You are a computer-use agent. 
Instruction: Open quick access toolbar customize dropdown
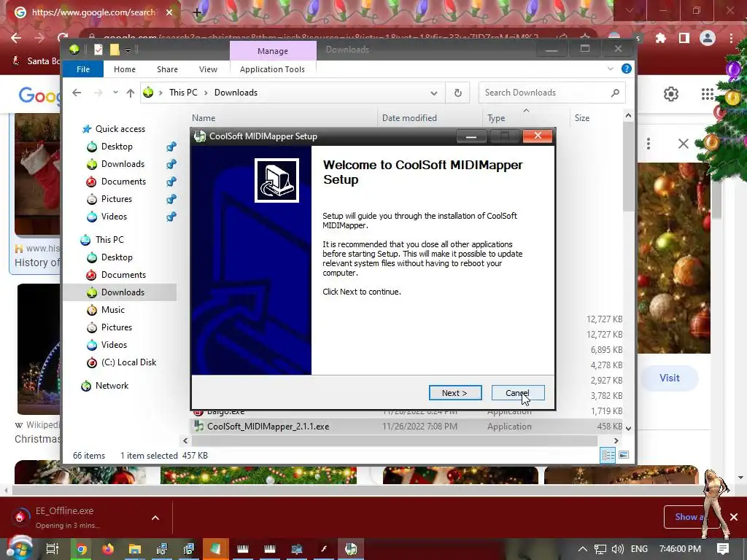click(x=128, y=50)
